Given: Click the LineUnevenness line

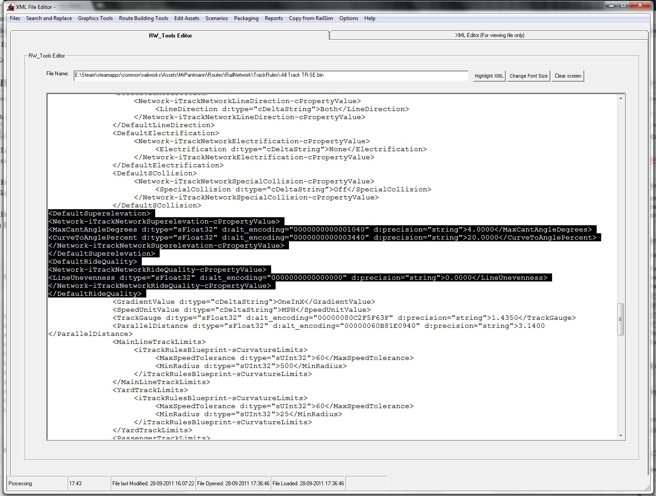Looking at the screenshot, I should 297,278.
